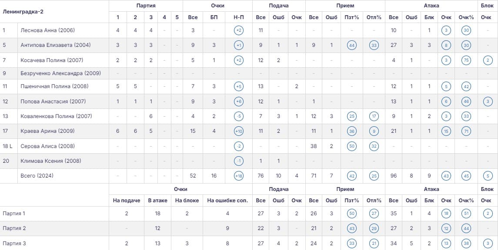The height and width of the screenshot is (250, 498).
Task: Click the circled 3 block points for Партия 3
Action: point(488,243)
